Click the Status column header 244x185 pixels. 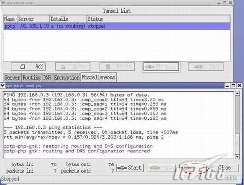click(159, 19)
